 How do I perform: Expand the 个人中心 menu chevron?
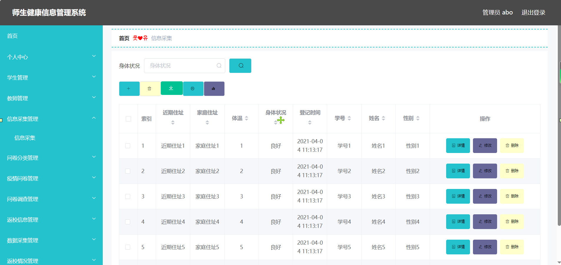pos(94,56)
